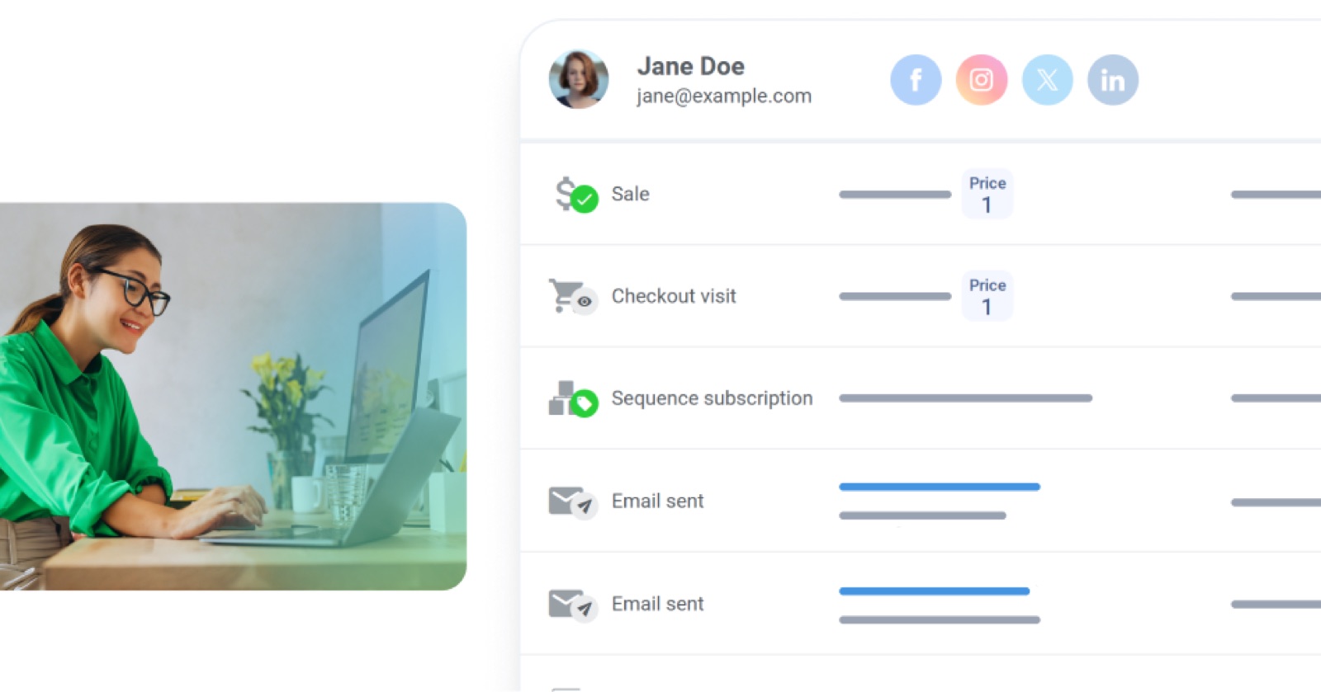Click the Sequence subscription tag icon
This screenshot has width=1321, height=692.
pyautogui.click(x=573, y=399)
